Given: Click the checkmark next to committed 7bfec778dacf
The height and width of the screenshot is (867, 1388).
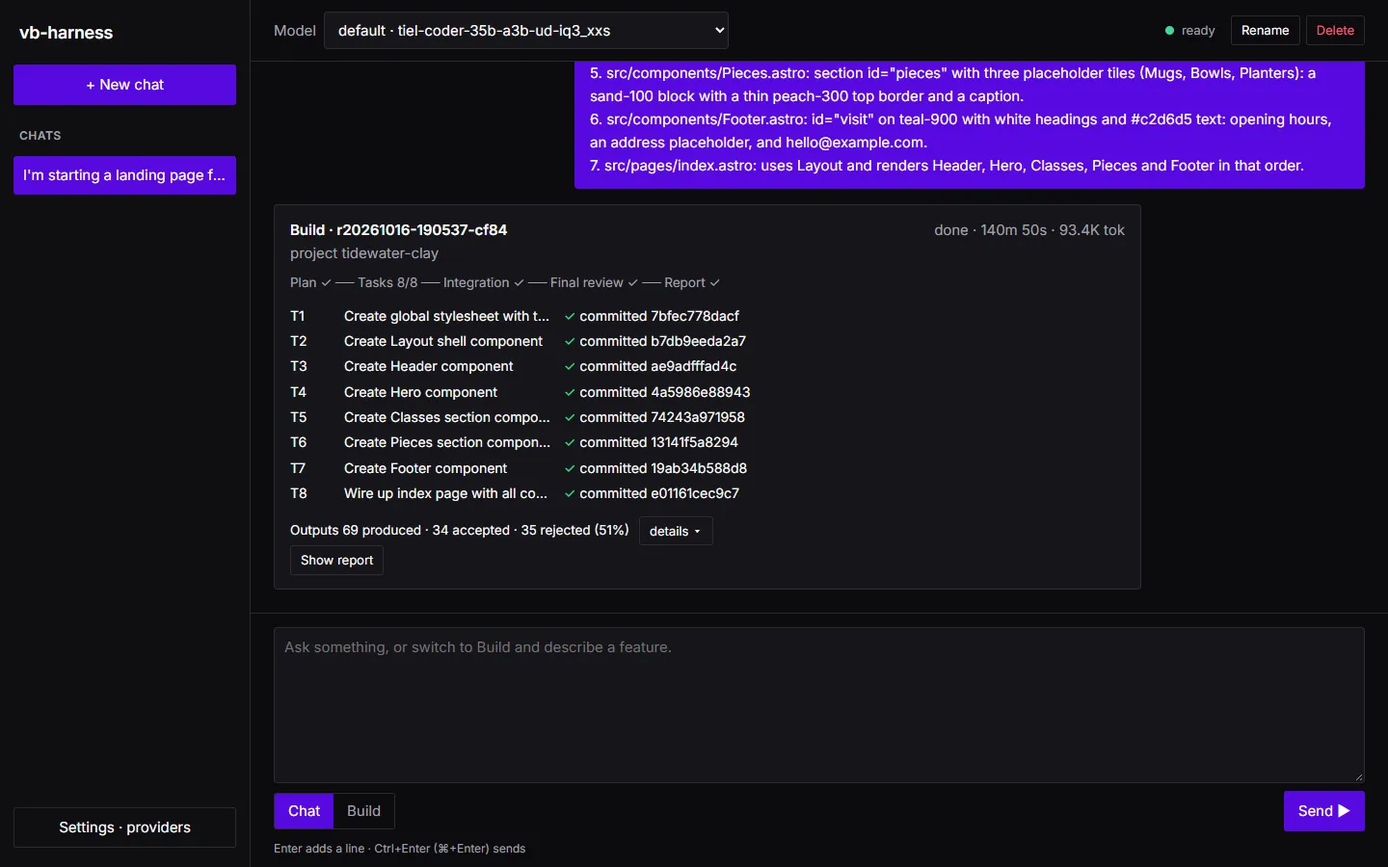Looking at the screenshot, I should pyautogui.click(x=570, y=316).
